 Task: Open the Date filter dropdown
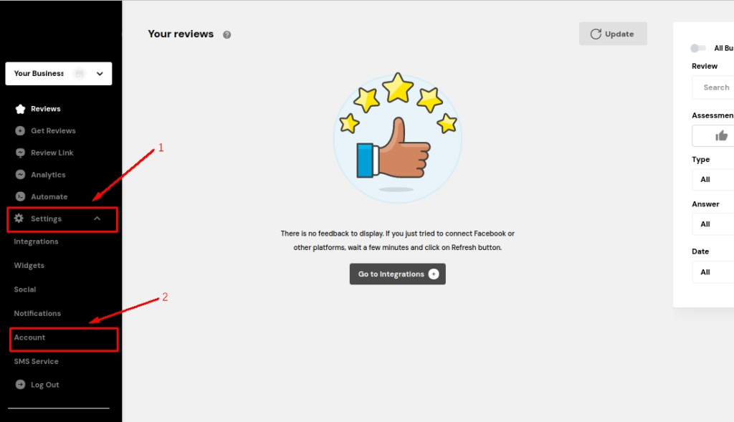[x=714, y=272]
